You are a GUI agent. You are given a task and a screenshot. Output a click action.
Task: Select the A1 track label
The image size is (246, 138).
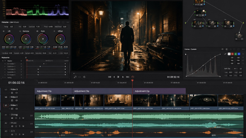click(x=6, y=115)
